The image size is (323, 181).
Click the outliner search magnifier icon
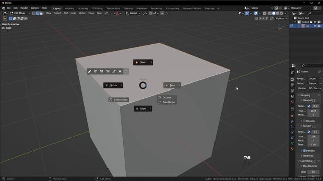309,13
